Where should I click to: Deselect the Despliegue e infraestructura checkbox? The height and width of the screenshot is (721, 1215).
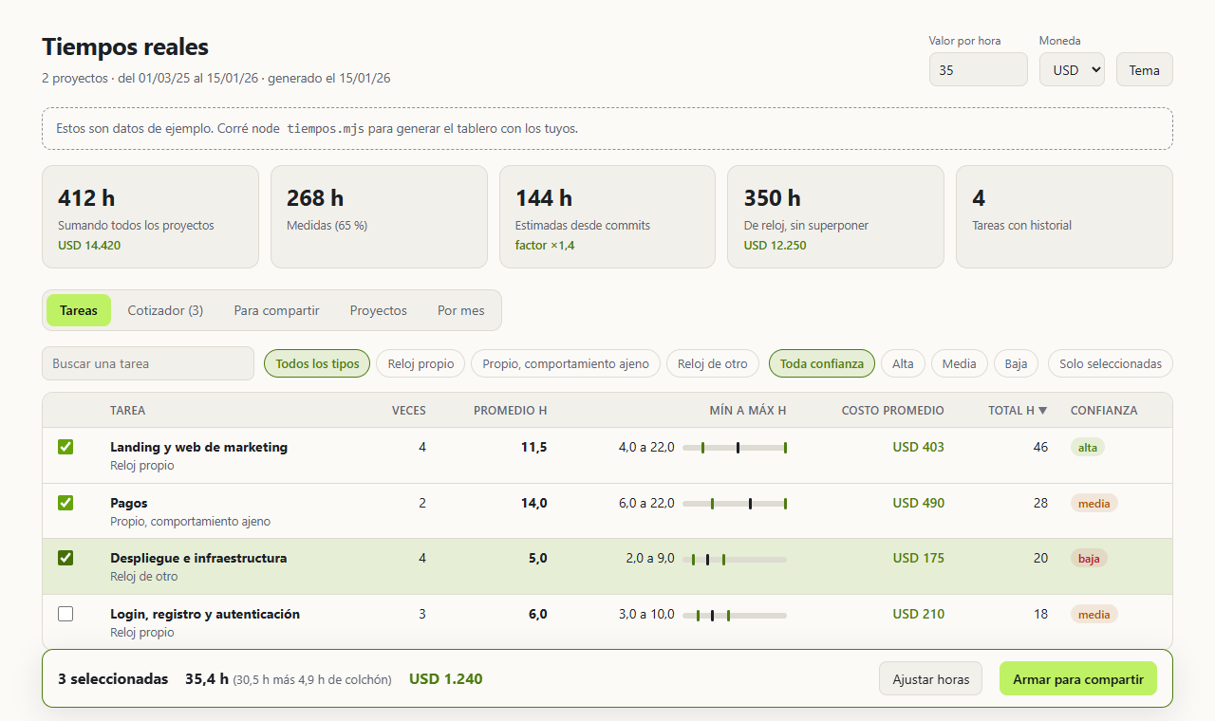65,558
